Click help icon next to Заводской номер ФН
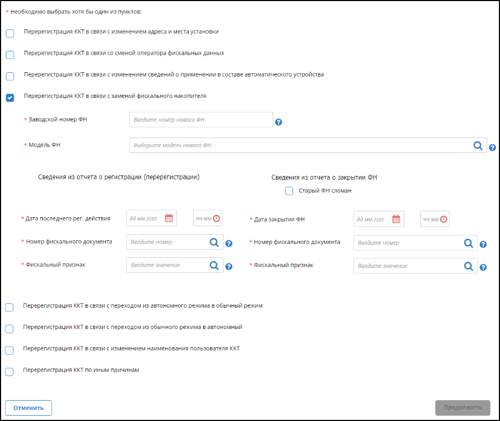This screenshot has height=421, width=500. (x=278, y=122)
